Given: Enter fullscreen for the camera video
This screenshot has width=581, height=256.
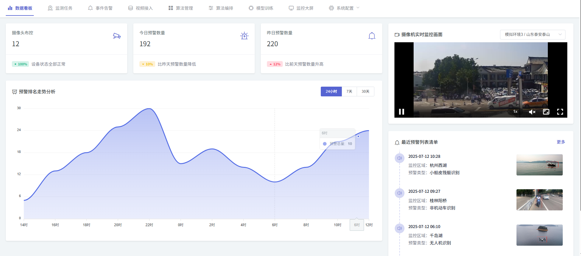Looking at the screenshot, I should (x=560, y=112).
